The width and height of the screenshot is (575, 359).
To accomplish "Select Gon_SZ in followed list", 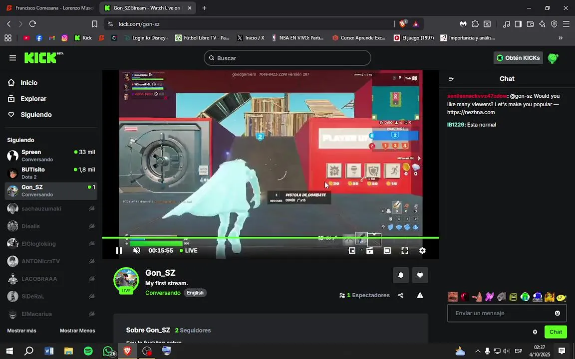I will (51, 190).
